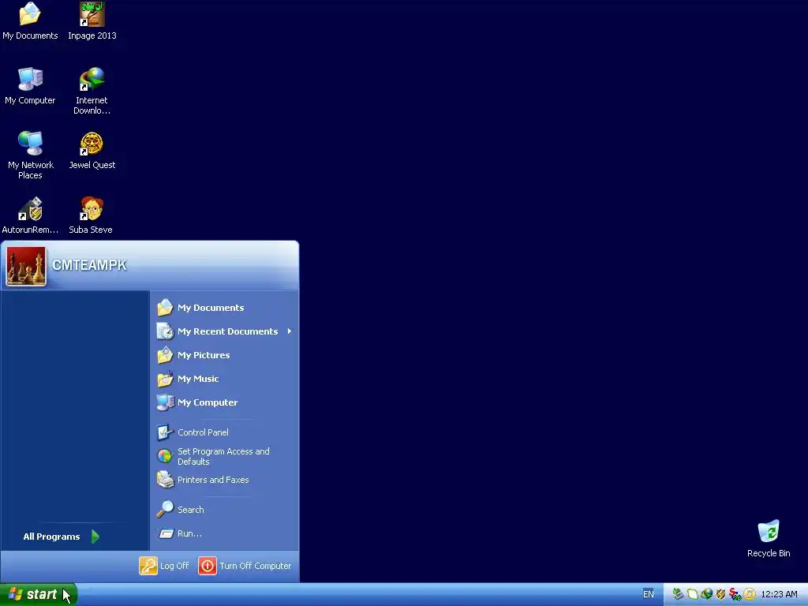
Task: Expand All Programs list
Action: coord(62,537)
